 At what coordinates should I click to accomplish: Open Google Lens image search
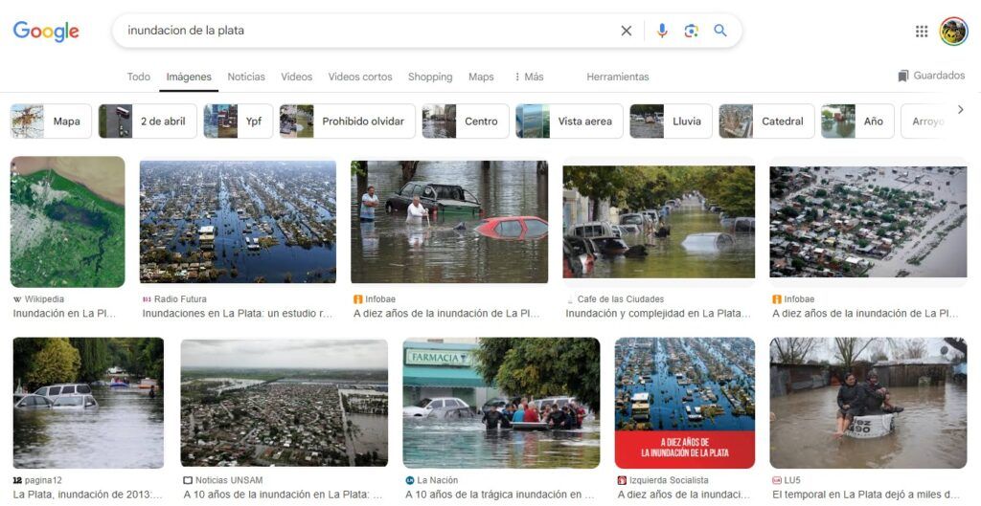coord(691,31)
